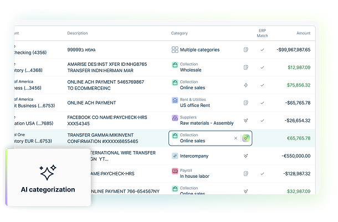Click the Multiple categories label
This screenshot has height=222, width=338.
[199, 50]
